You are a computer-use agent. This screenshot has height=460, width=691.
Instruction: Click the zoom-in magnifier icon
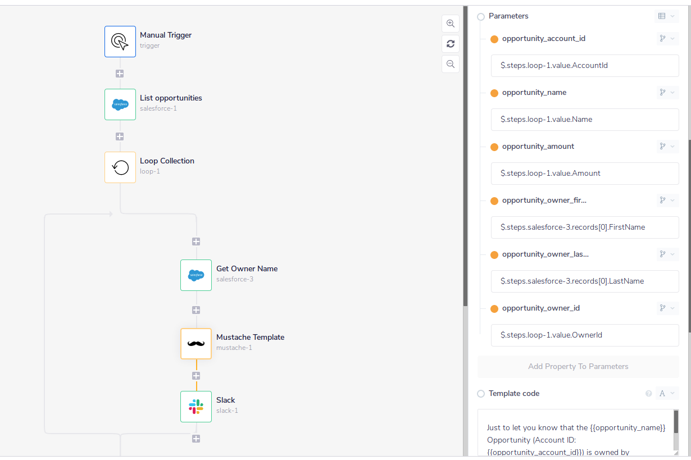tap(450, 23)
